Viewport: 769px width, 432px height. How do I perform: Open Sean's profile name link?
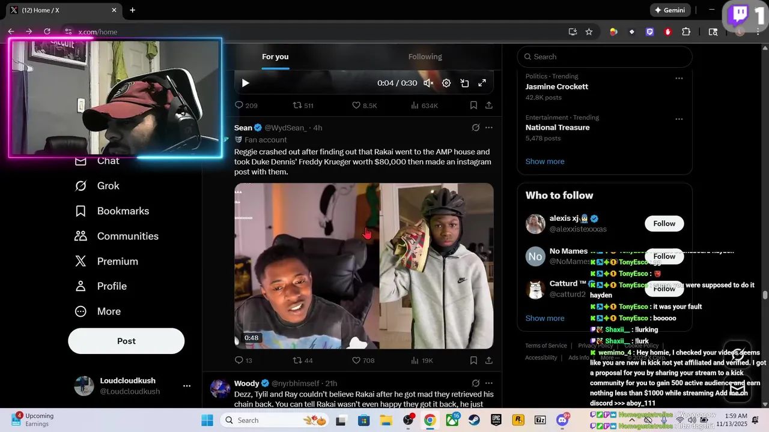[x=243, y=127]
